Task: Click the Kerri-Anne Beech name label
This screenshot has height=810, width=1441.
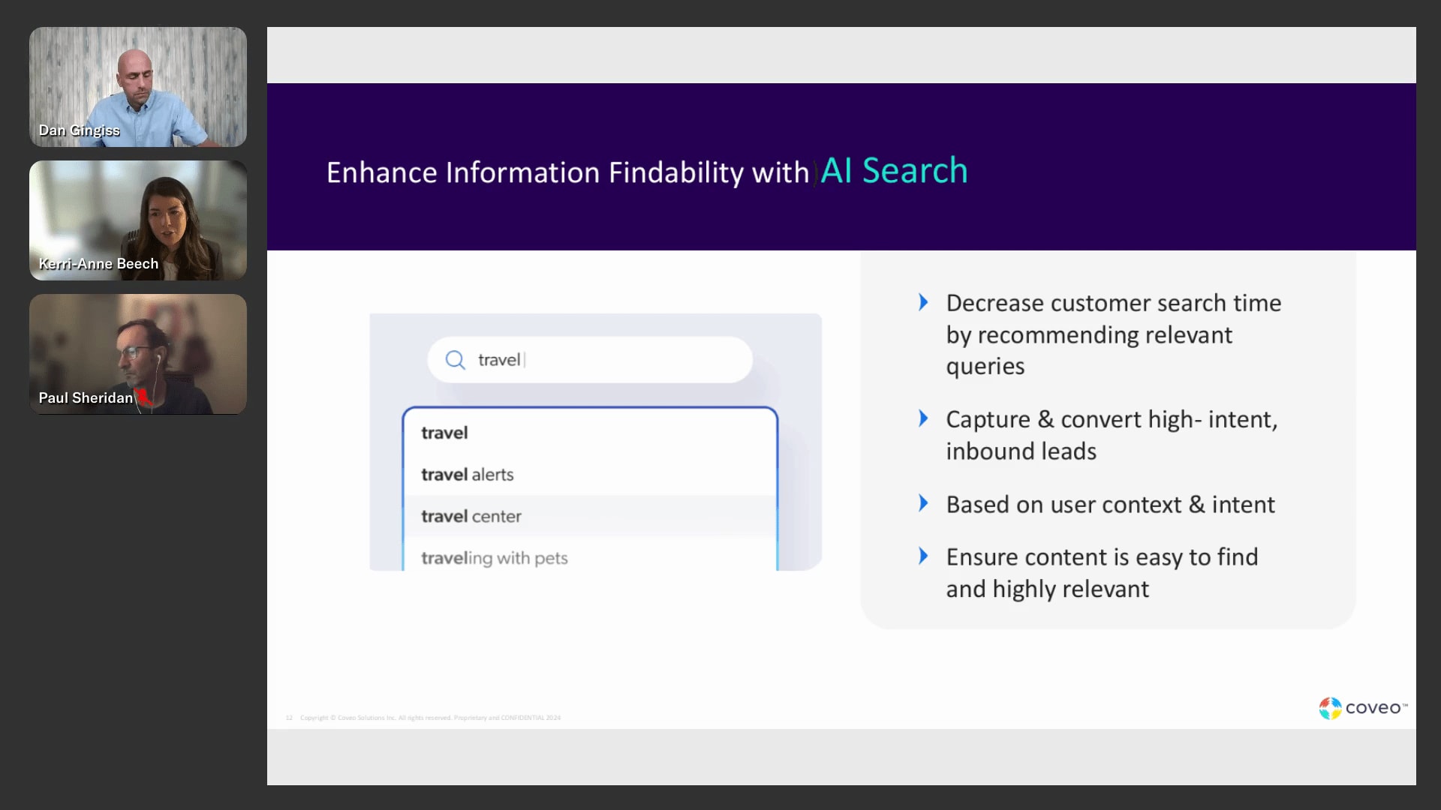Action: [x=98, y=264]
